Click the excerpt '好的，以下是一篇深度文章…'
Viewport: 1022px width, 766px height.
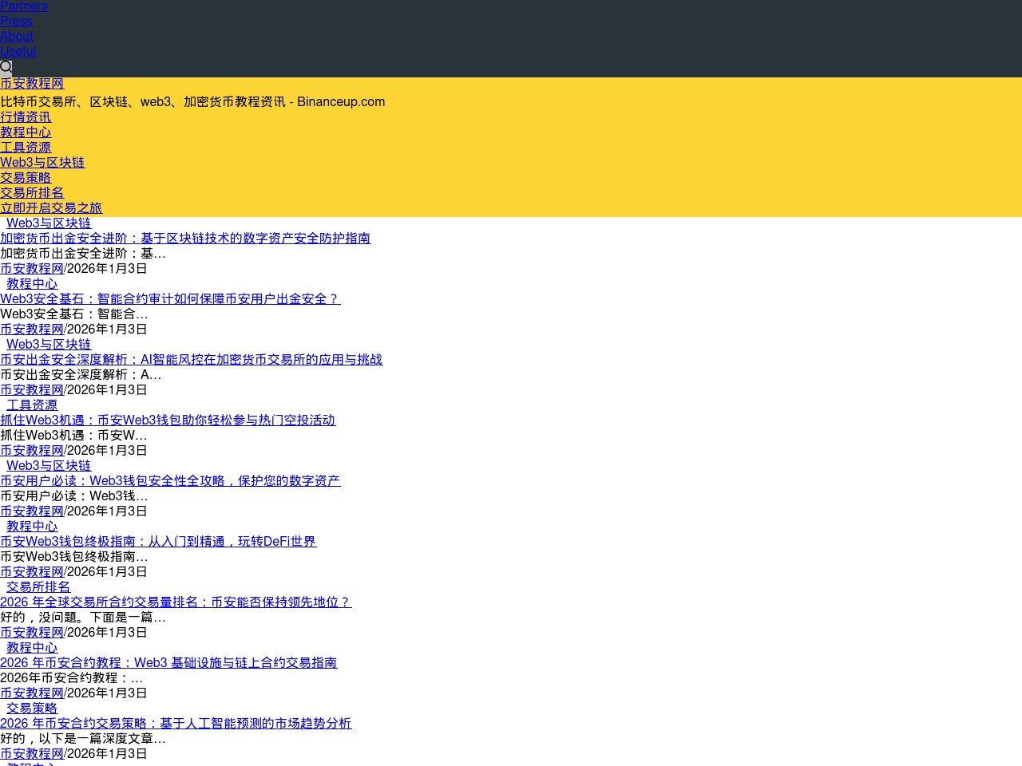[83, 739]
